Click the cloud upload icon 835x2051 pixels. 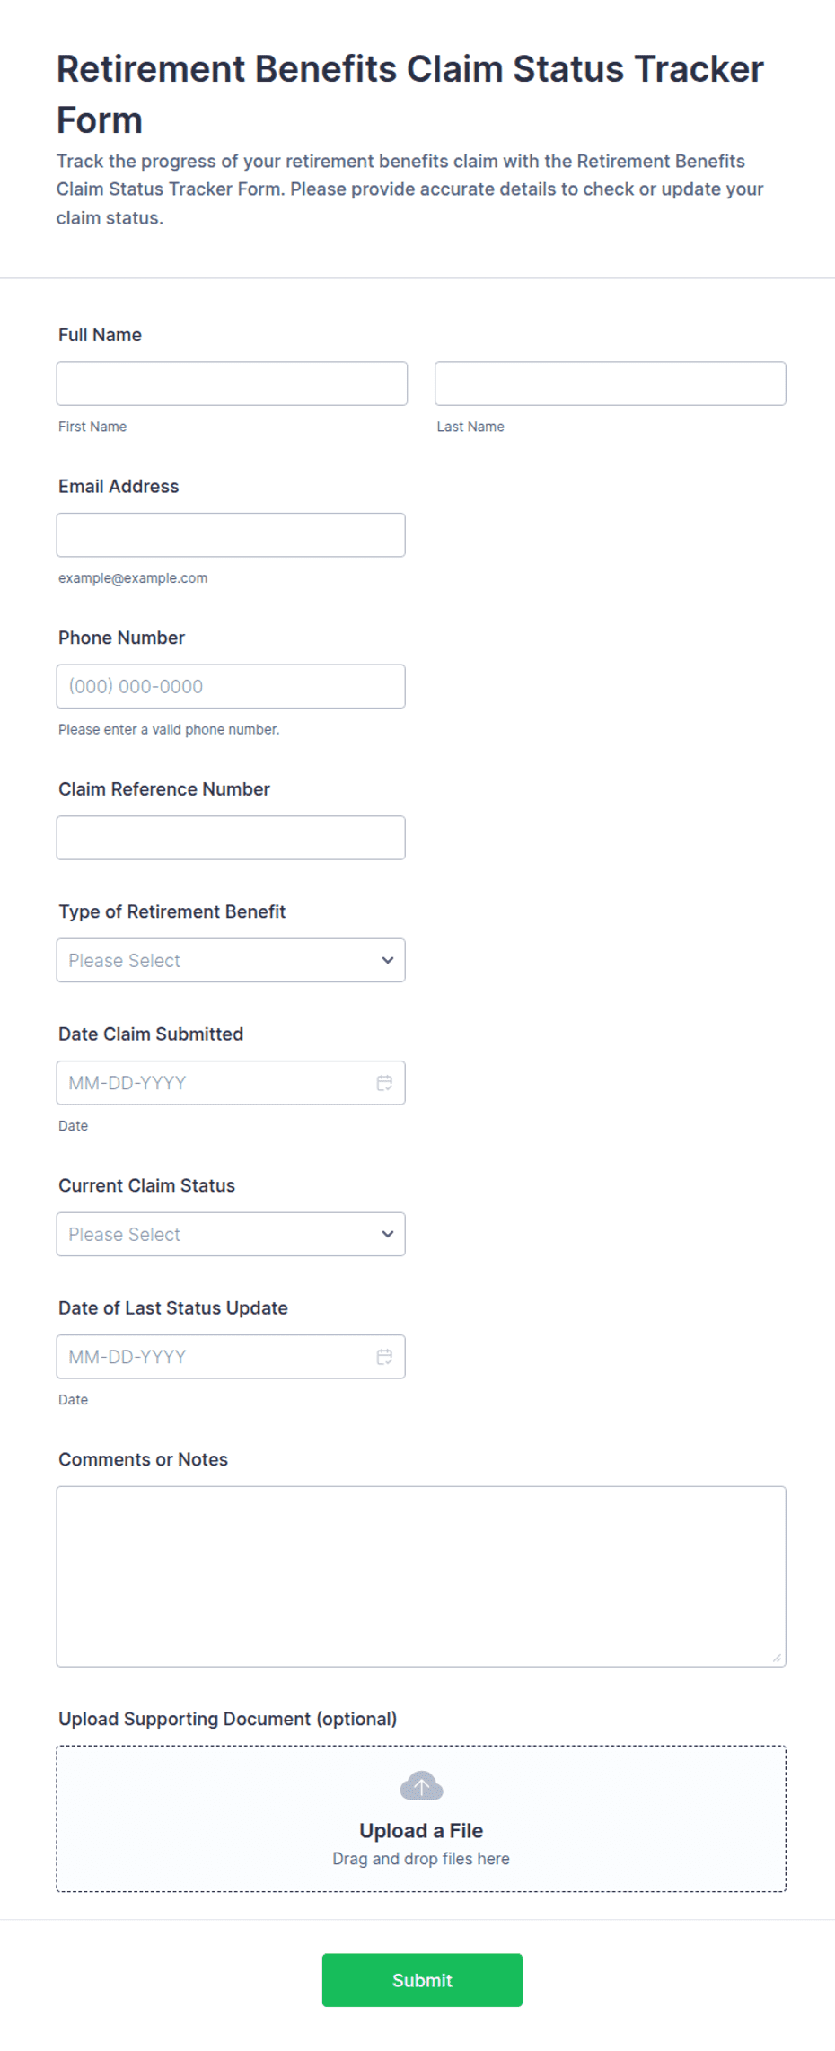pos(421,1786)
